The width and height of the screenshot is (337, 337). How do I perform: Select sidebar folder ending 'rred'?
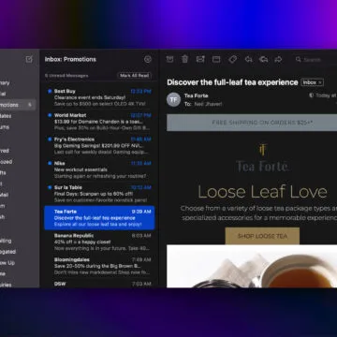coord(5,151)
